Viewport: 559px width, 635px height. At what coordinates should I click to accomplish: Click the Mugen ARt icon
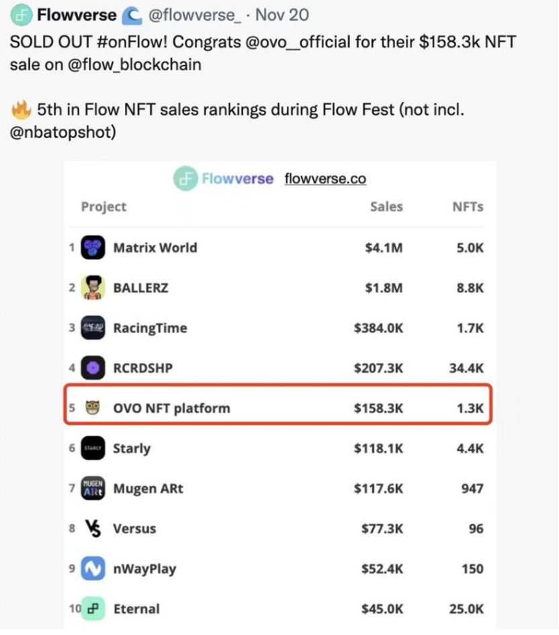coord(93,488)
